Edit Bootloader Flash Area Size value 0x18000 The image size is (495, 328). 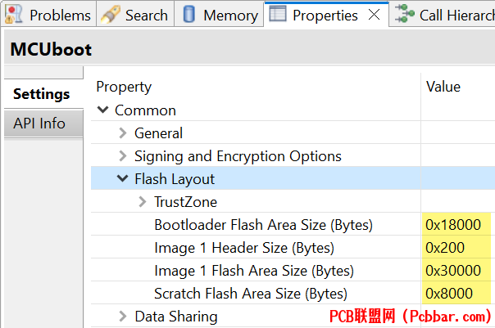[x=456, y=225]
